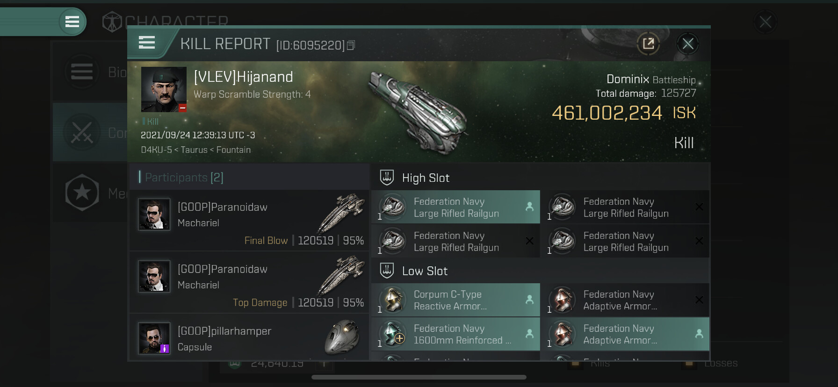
Task: Close the Kill Report window
Action: (x=687, y=44)
